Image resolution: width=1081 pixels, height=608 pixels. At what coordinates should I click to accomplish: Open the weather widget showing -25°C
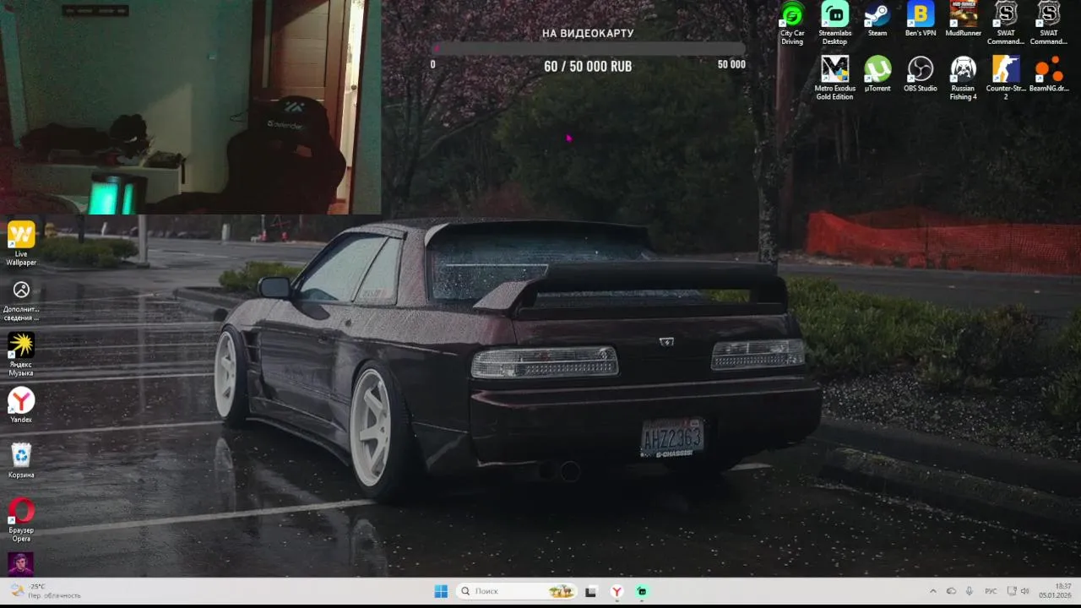point(46,591)
